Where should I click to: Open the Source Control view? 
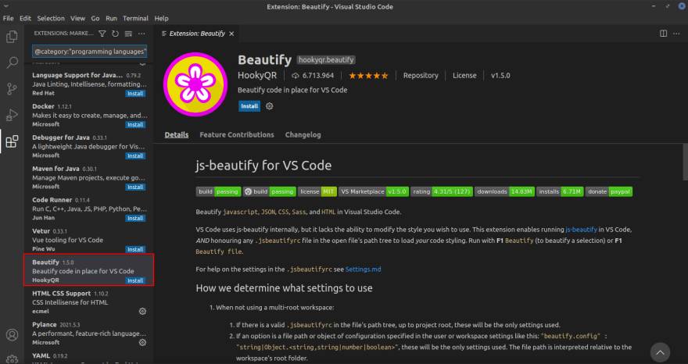click(12, 89)
